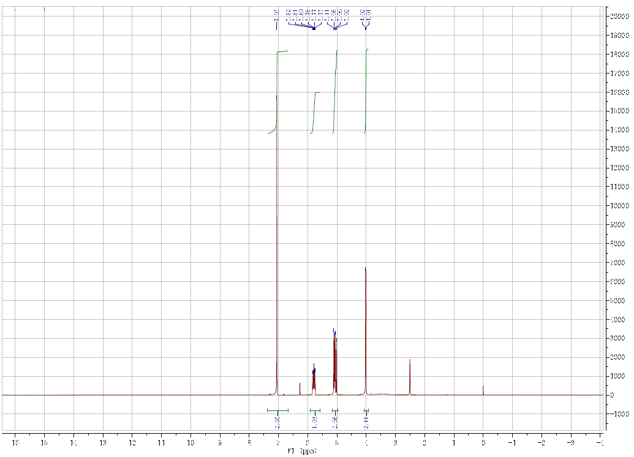Screen dimensions: 634x457
Task: Select the multiplet near 5.8 ppm
Action: pyautogui.click(x=314, y=380)
